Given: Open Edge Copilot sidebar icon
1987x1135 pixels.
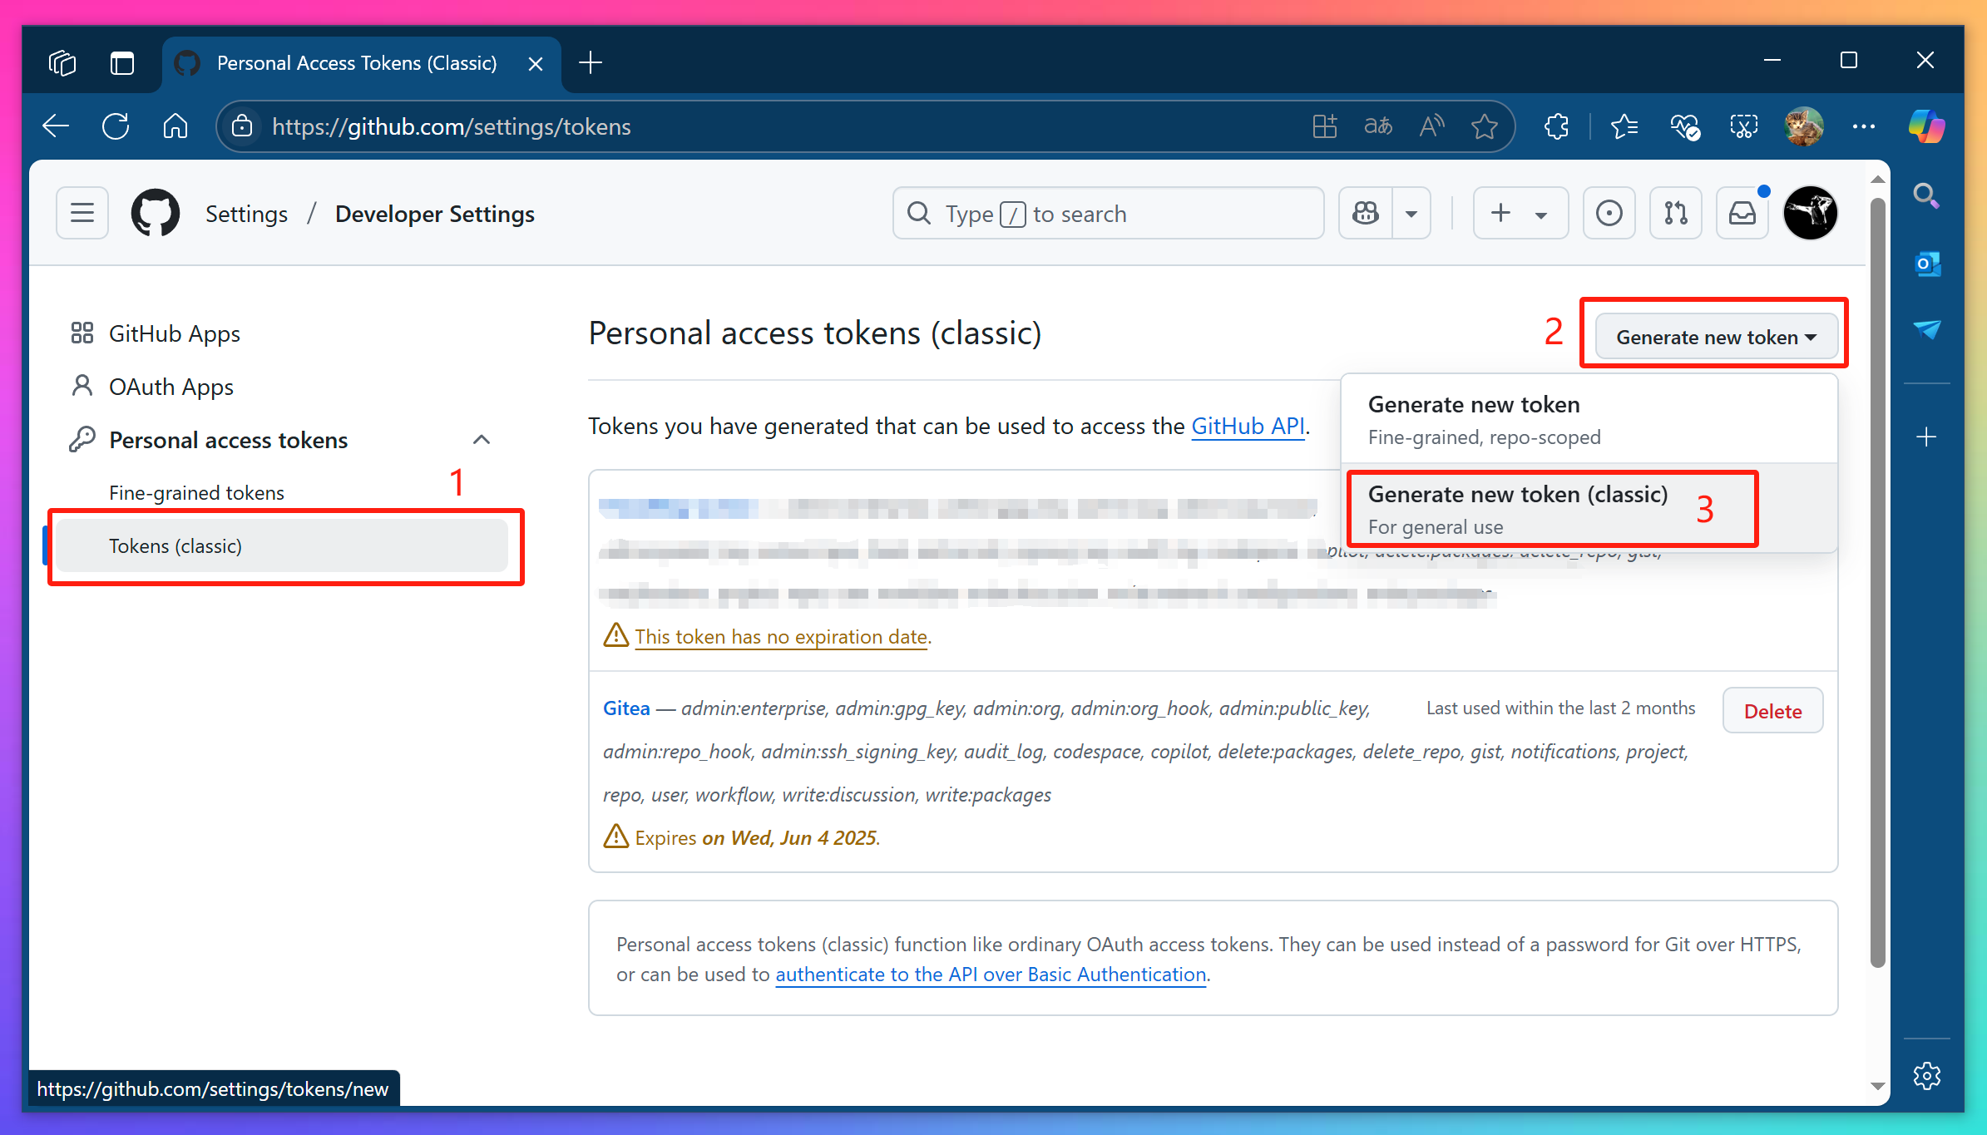Looking at the screenshot, I should pyautogui.click(x=1926, y=126).
